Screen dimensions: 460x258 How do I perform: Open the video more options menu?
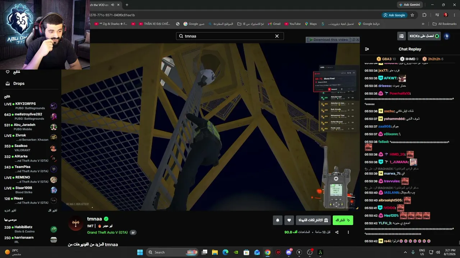[348, 232]
